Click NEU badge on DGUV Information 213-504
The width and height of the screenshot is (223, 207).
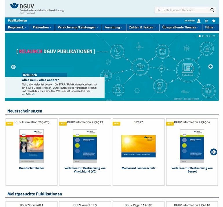click(170, 124)
